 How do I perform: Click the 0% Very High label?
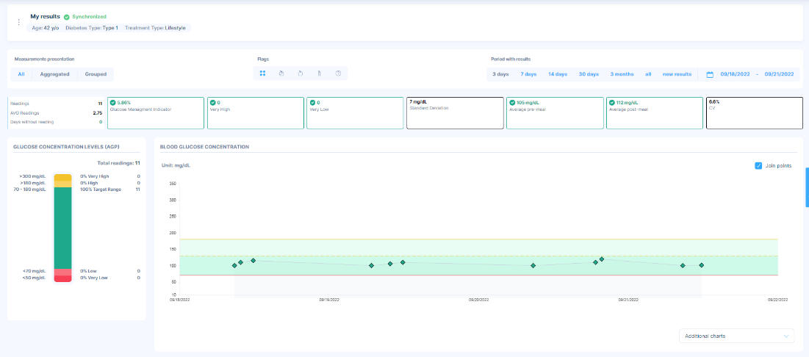click(95, 176)
